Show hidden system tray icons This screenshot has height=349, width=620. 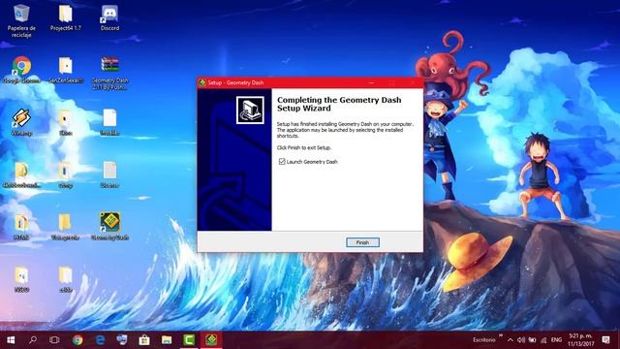[511, 340]
